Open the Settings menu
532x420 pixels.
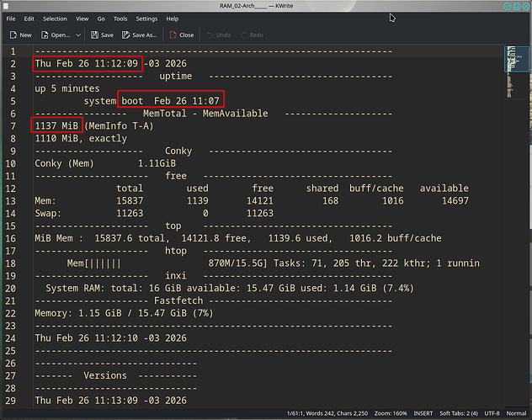click(x=146, y=19)
